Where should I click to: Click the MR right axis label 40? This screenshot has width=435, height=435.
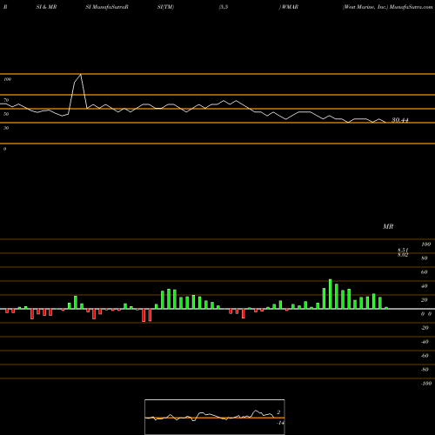[425, 286]
